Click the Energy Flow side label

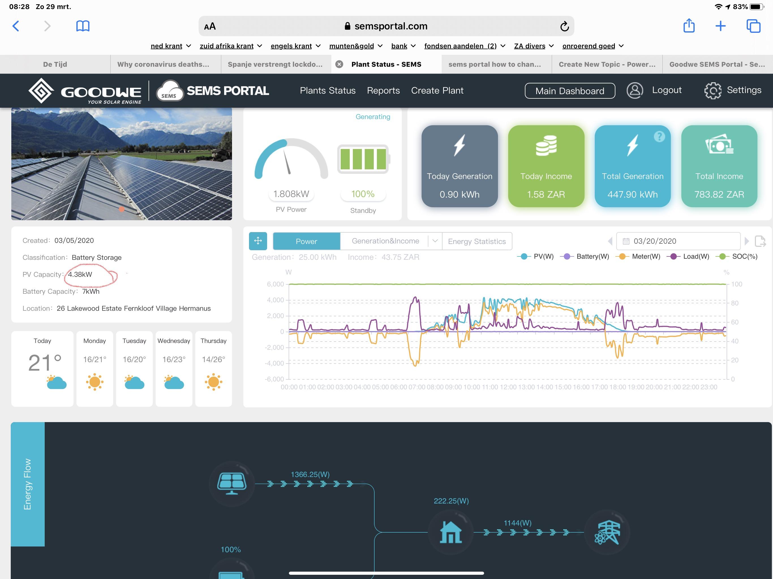(x=28, y=484)
